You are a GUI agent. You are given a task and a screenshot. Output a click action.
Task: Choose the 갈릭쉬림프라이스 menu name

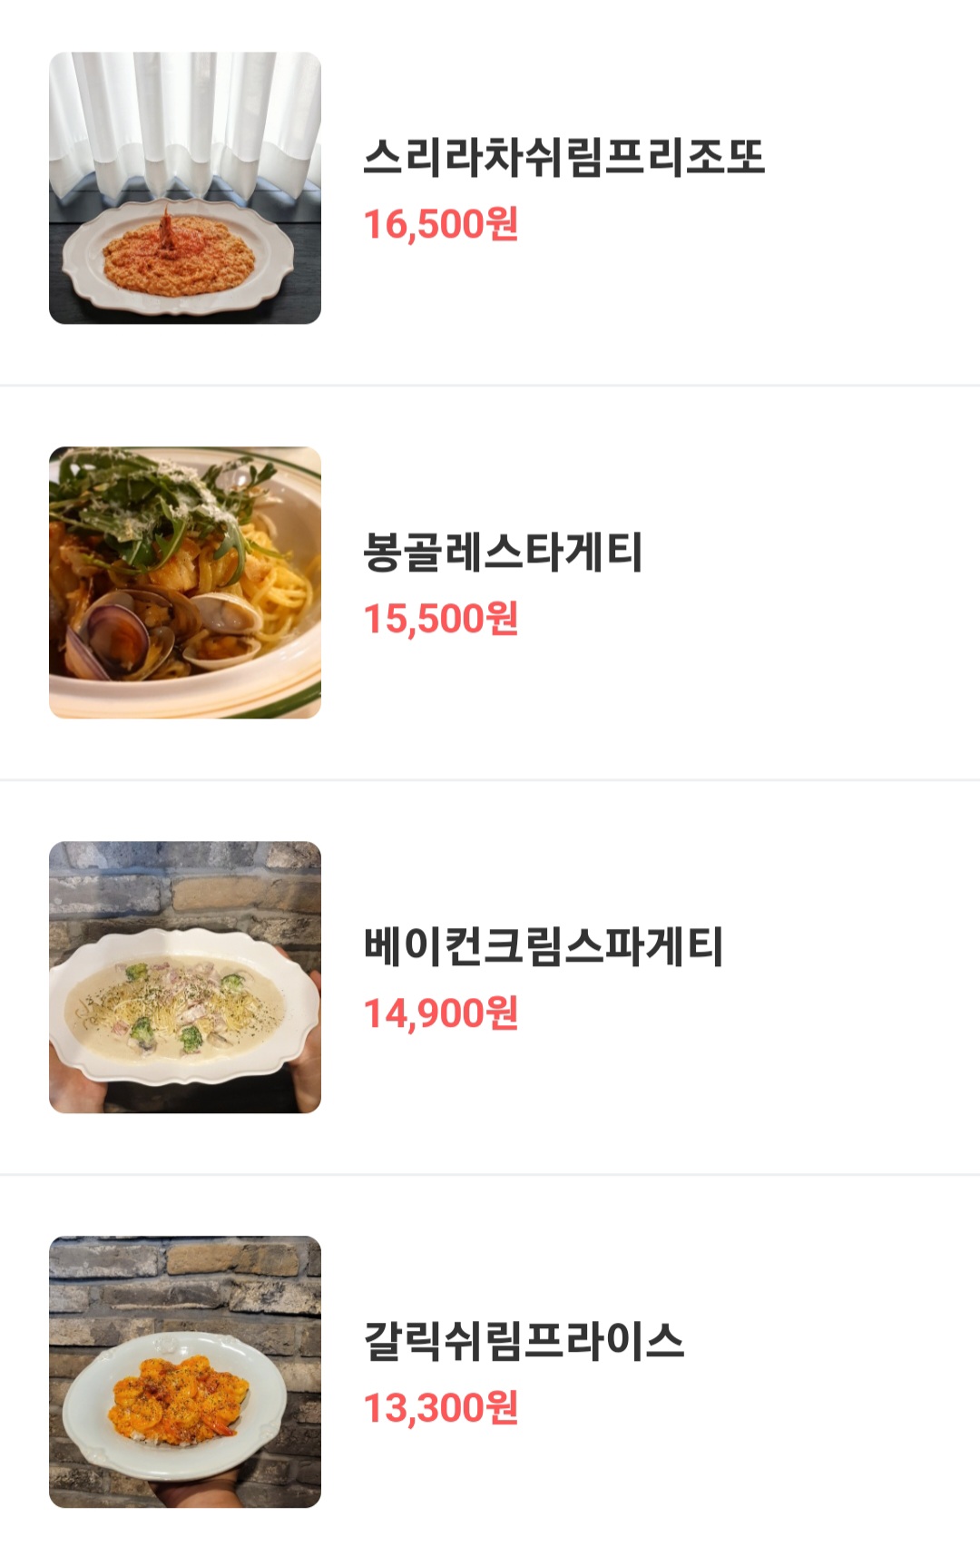[x=524, y=1341]
